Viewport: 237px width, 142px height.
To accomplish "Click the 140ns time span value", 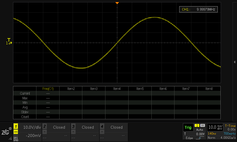I will pos(212,133).
